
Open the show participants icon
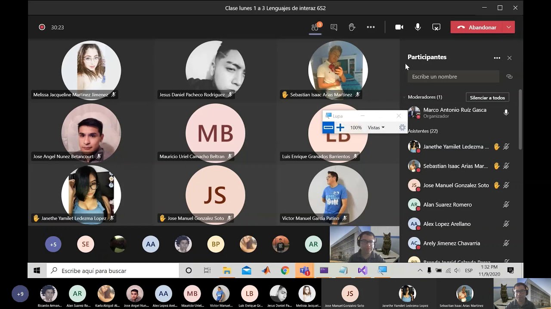(315, 27)
